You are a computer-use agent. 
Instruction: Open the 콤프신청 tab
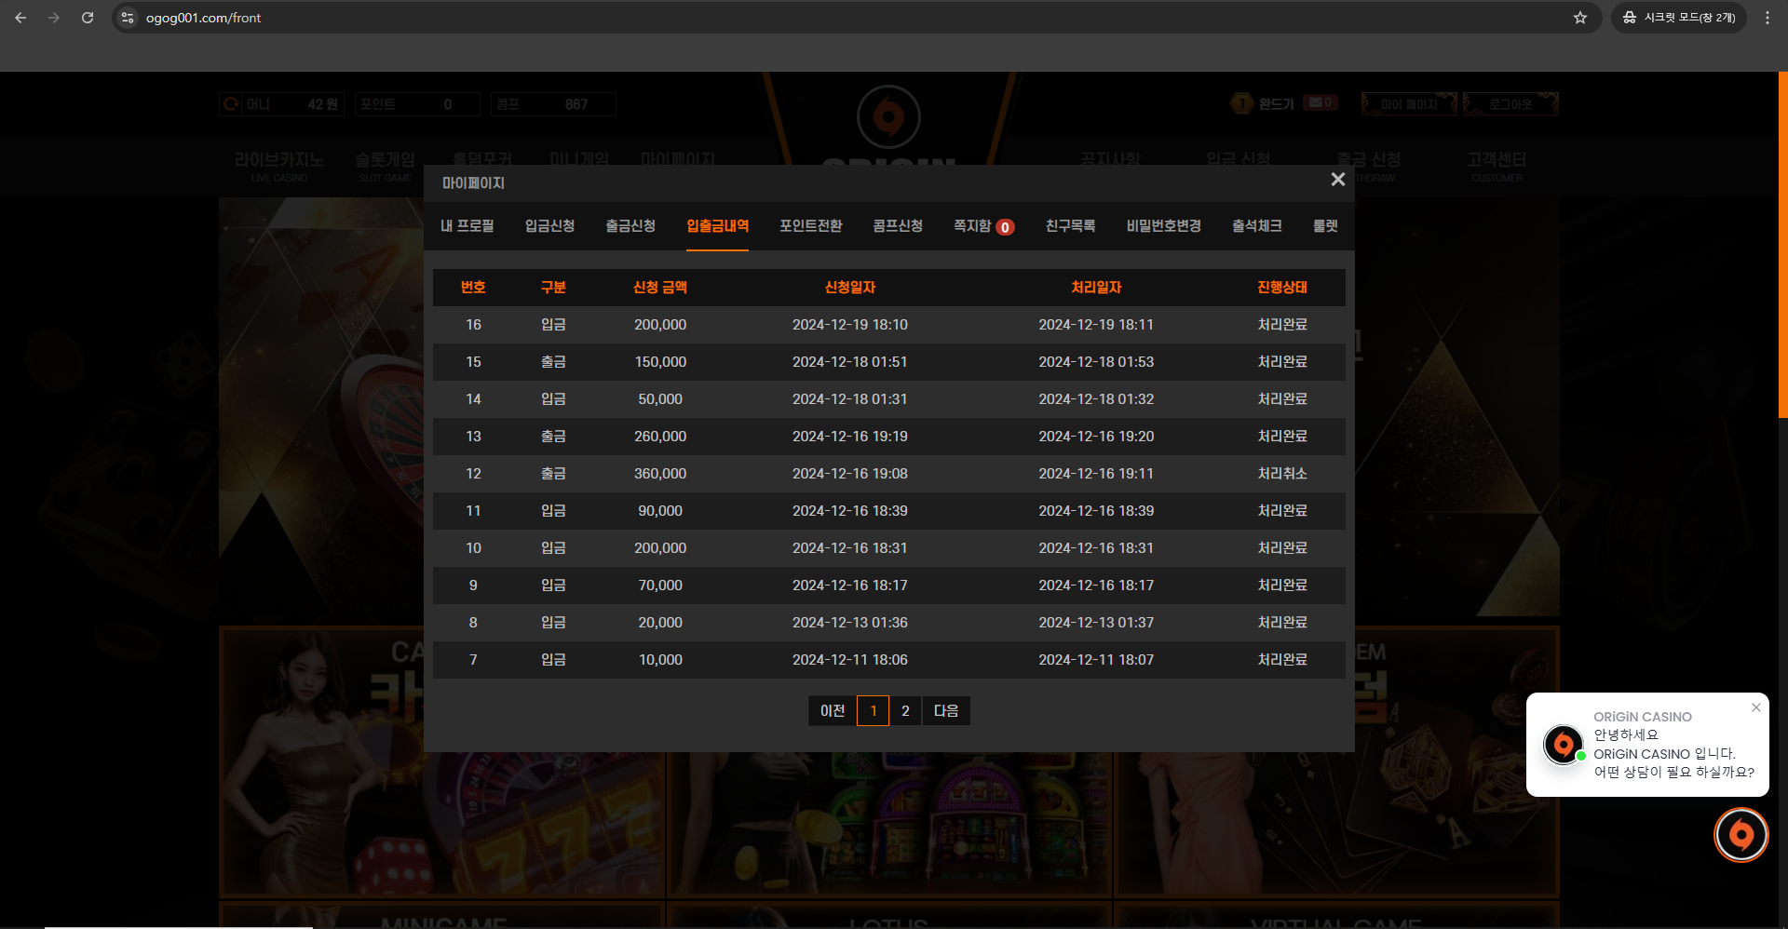coord(898,226)
